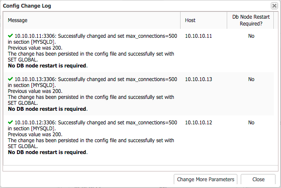Click the Db Node Restart Required? header
281x188 pixels.
(250, 20)
